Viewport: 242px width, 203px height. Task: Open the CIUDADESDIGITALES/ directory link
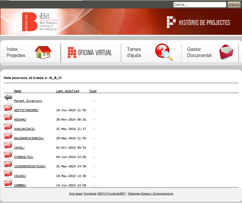[x=30, y=166]
